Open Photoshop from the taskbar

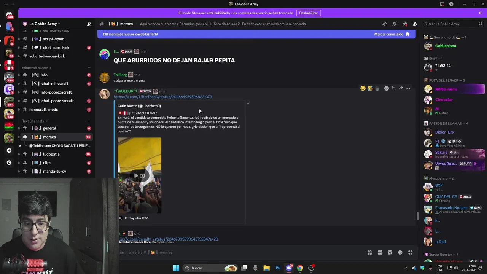click(x=278, y=268)
